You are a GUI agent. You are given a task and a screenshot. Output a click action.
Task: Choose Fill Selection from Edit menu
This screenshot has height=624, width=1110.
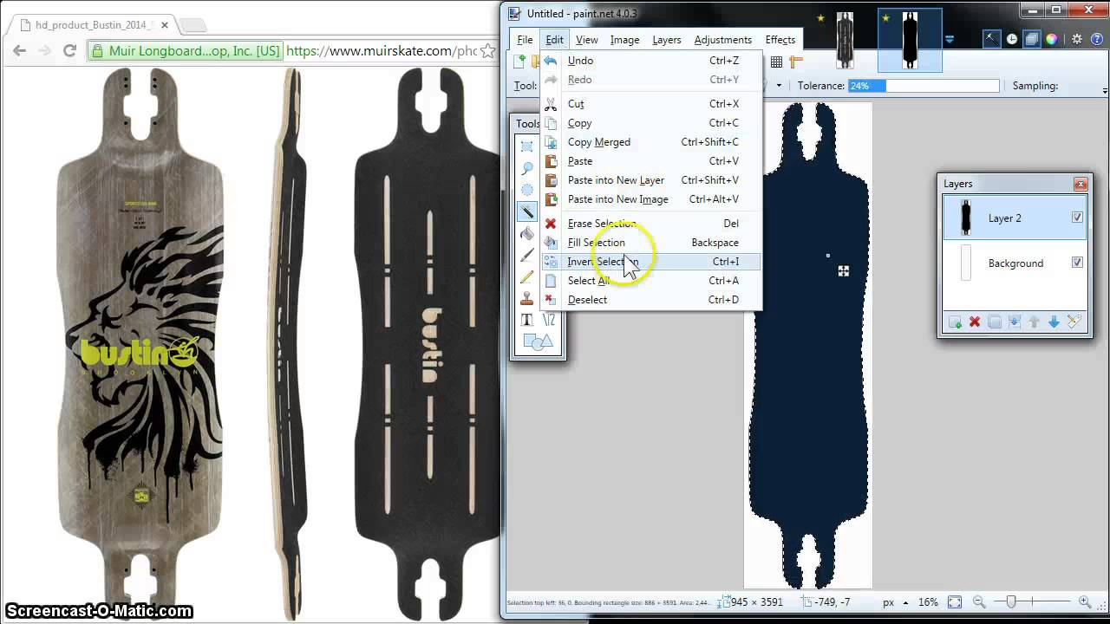tap(651, 243)
